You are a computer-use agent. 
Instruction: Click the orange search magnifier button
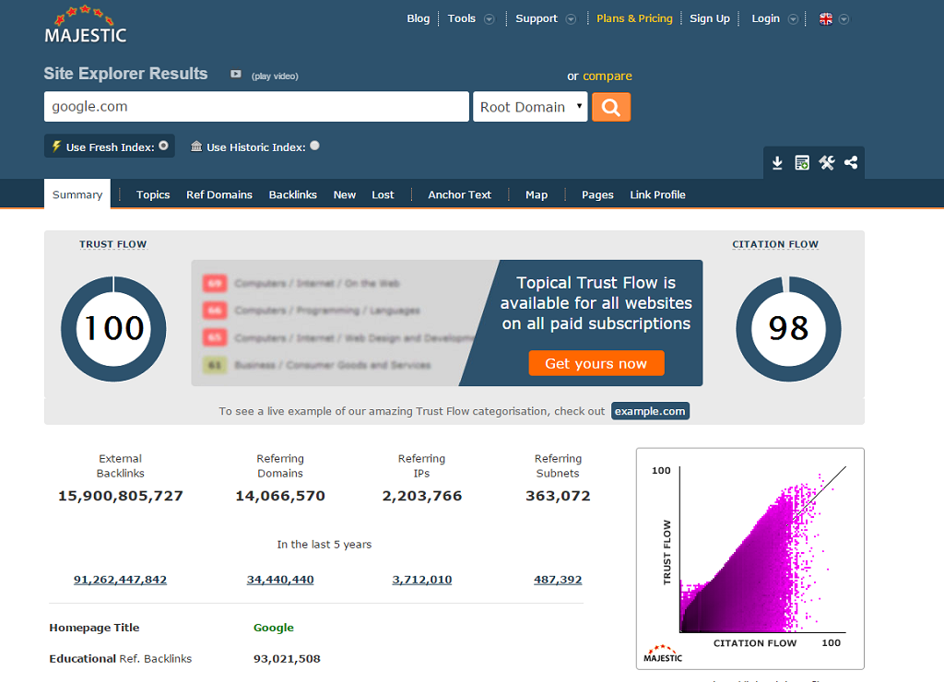click(x=611, y=107)
